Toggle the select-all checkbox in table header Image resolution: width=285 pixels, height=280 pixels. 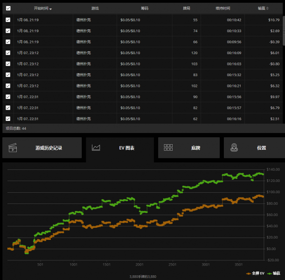tap(8, 8)
